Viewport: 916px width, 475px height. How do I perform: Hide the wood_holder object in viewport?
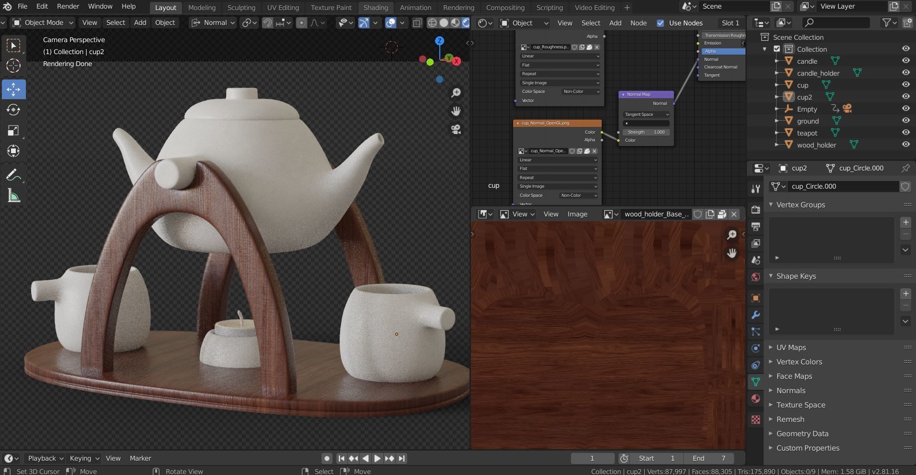(x=905, y=145)
